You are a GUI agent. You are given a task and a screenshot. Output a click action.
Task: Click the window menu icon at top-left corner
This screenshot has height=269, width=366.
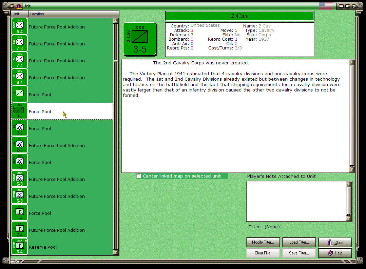point(12,6)
